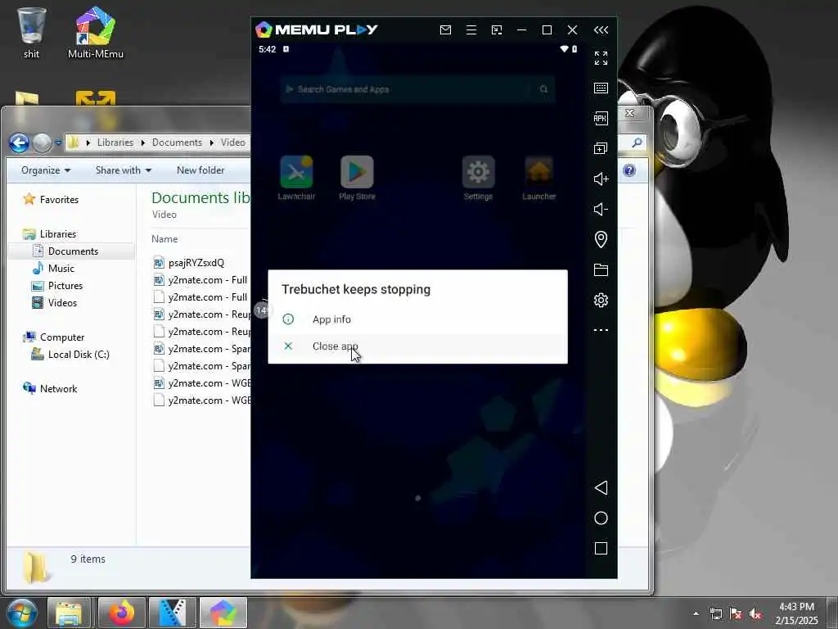
Task: Tap Android recents square button
Action: [x=601, y=548]
